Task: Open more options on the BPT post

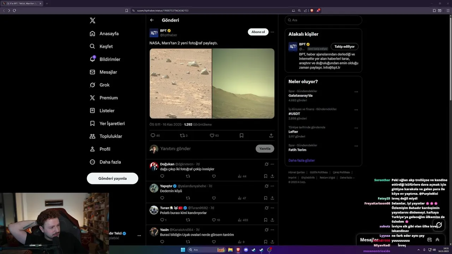Action: click(x=272, y=32)
